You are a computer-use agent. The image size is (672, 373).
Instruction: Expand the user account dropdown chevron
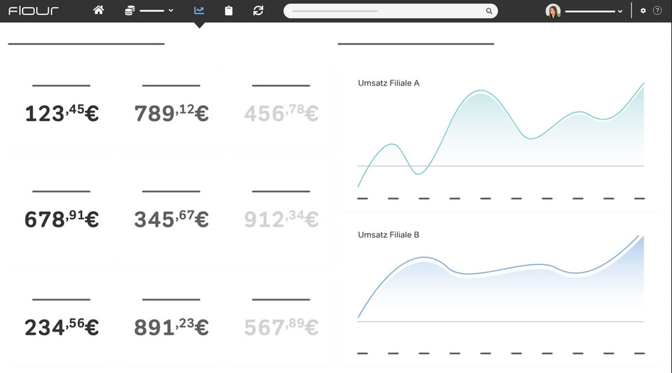pos(620,12)
